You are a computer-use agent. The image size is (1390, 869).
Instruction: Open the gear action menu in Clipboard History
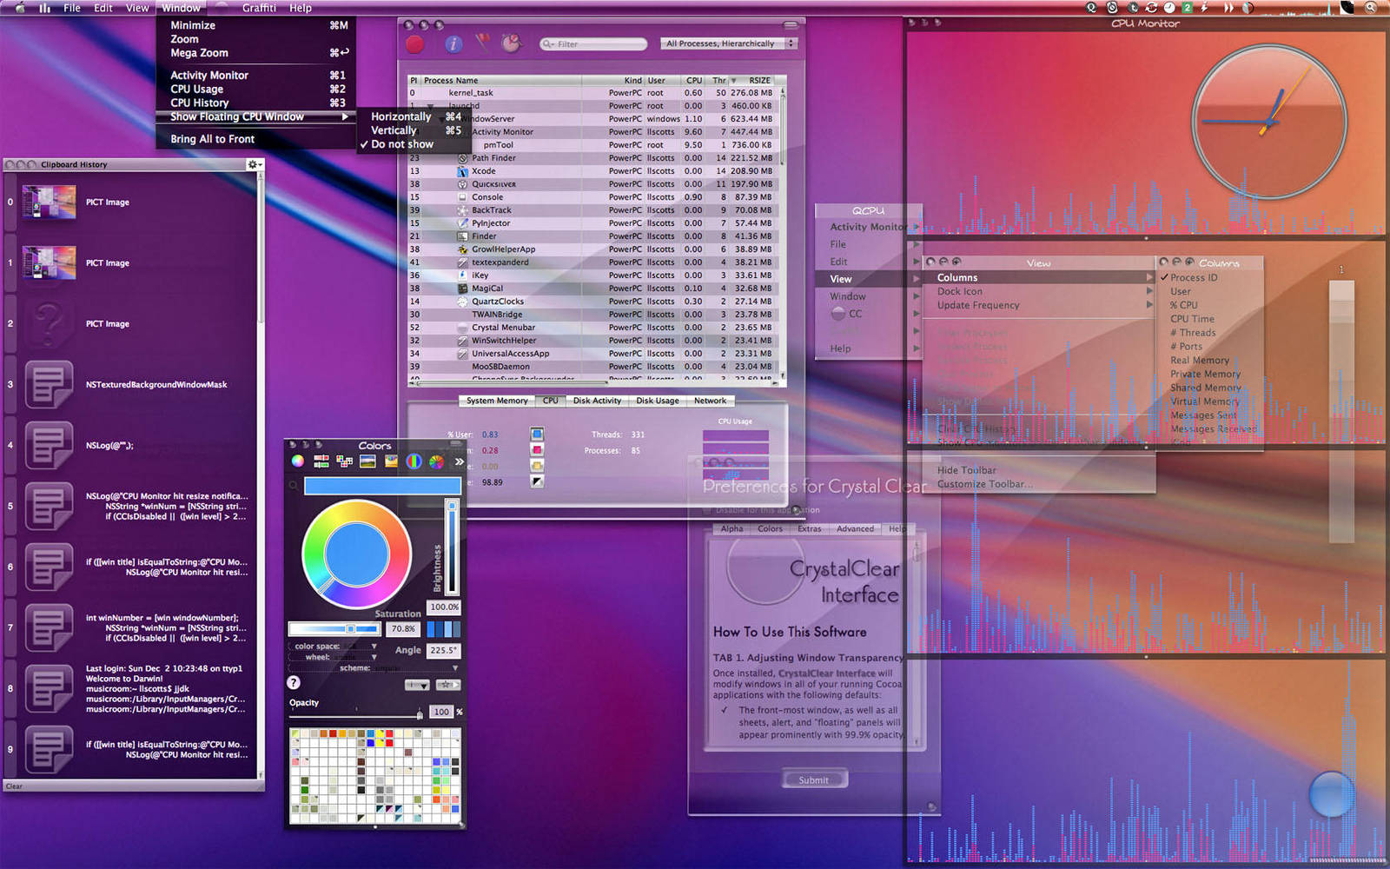coord(254,164)
